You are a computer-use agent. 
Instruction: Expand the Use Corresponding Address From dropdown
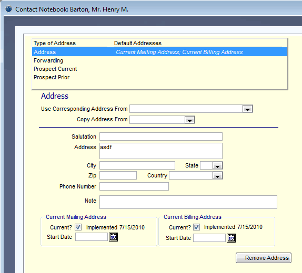247,109
